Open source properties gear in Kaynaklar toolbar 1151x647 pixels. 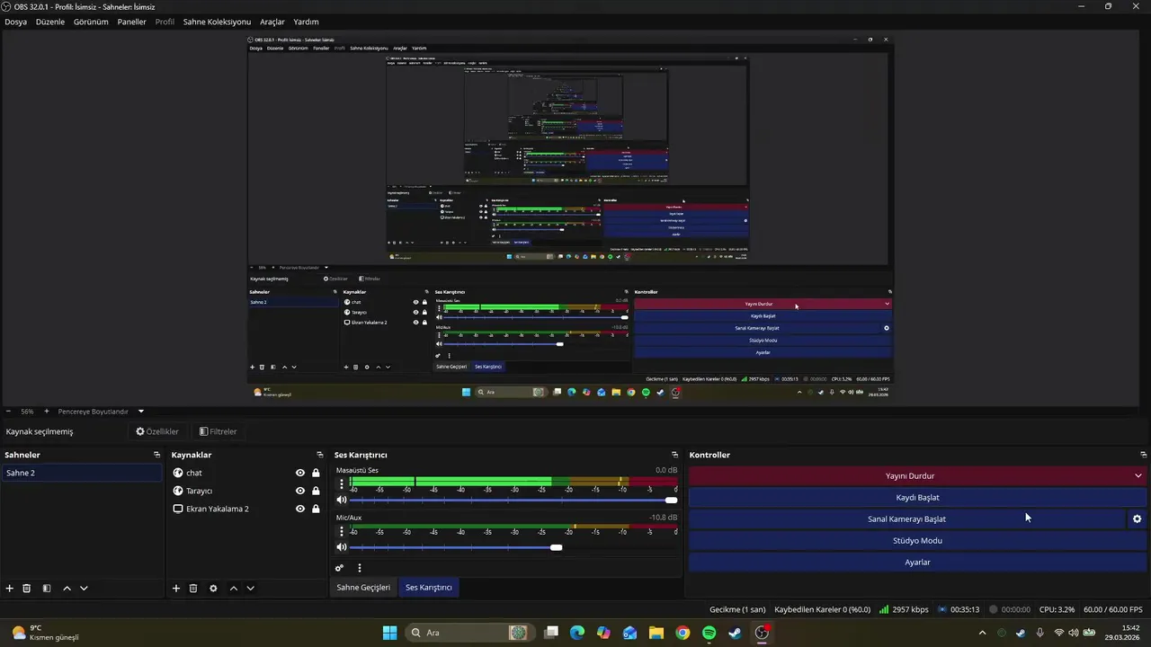(x=213, y=589)
